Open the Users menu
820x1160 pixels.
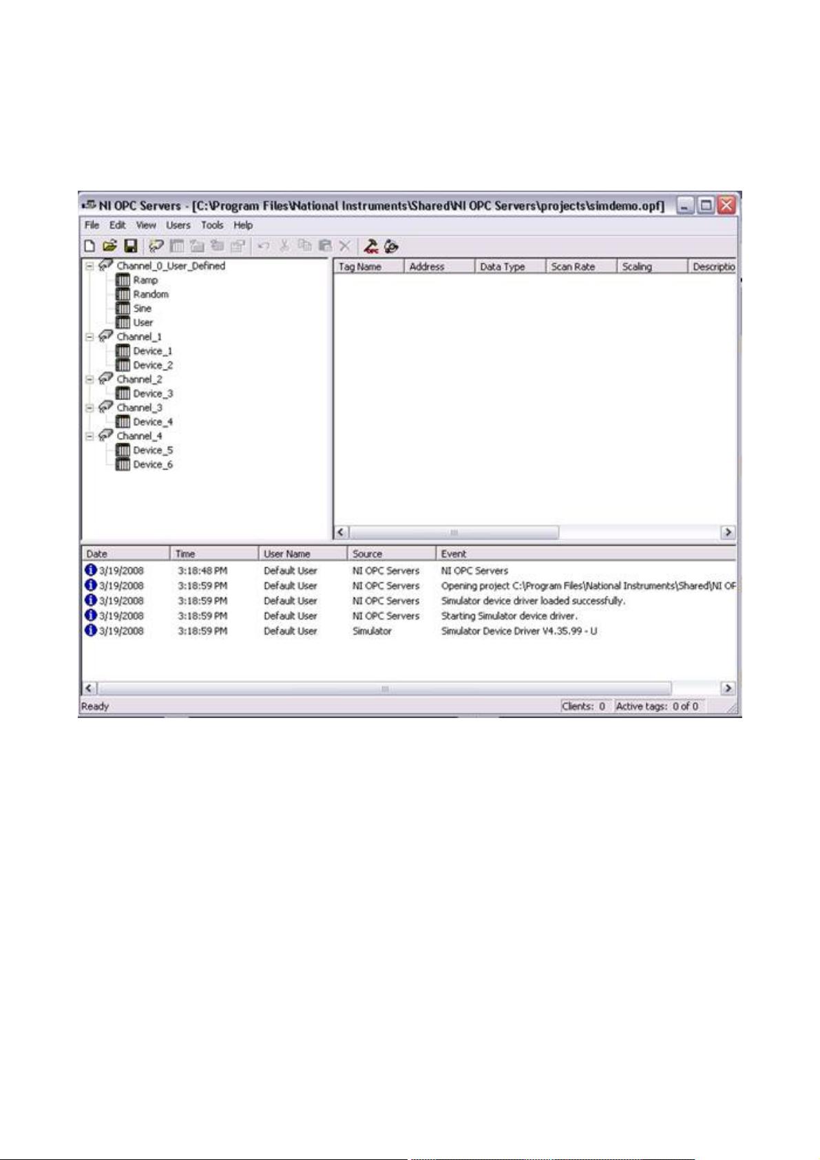[x=178, y=225]
